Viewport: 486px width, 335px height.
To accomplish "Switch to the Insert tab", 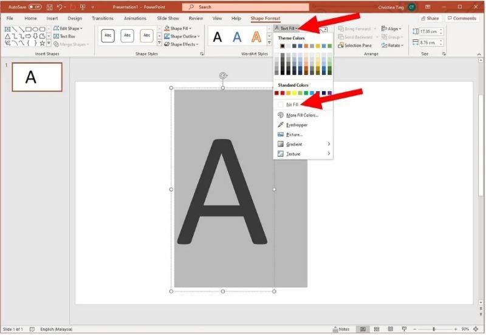I will pos(52,18).
